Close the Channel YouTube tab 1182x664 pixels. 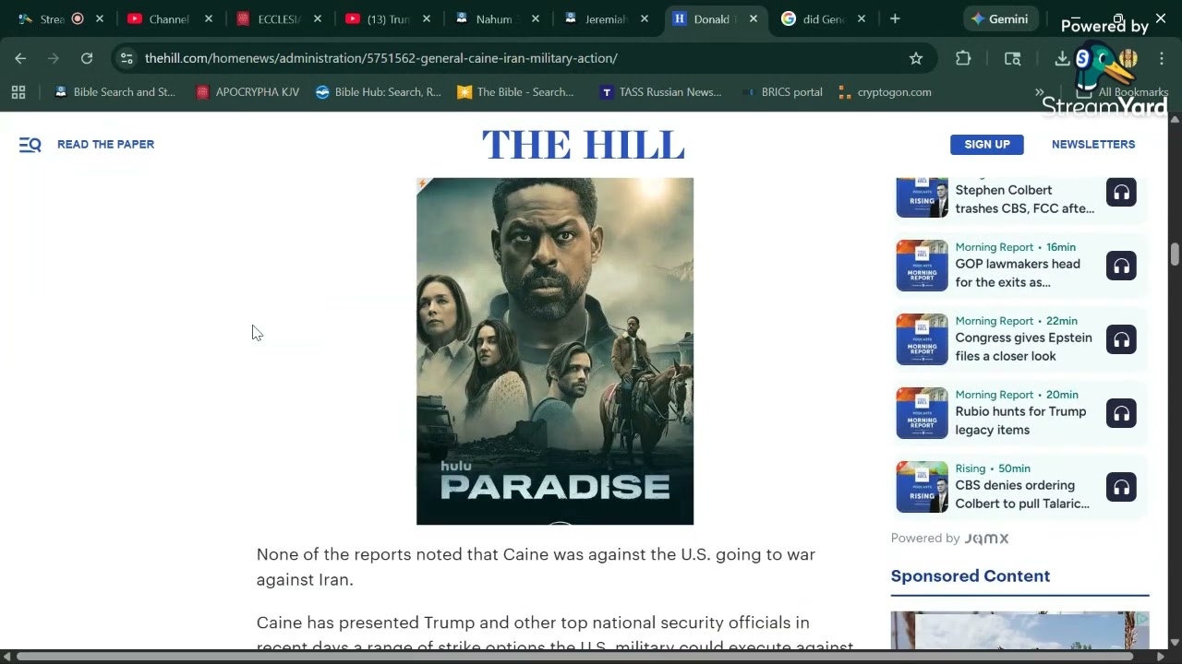tap(209, 18)
